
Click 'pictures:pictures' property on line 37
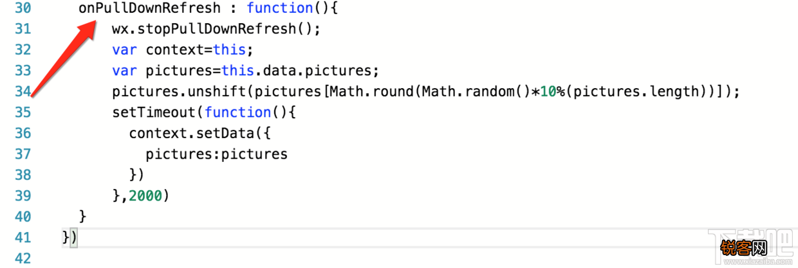(x=216, y=154)
